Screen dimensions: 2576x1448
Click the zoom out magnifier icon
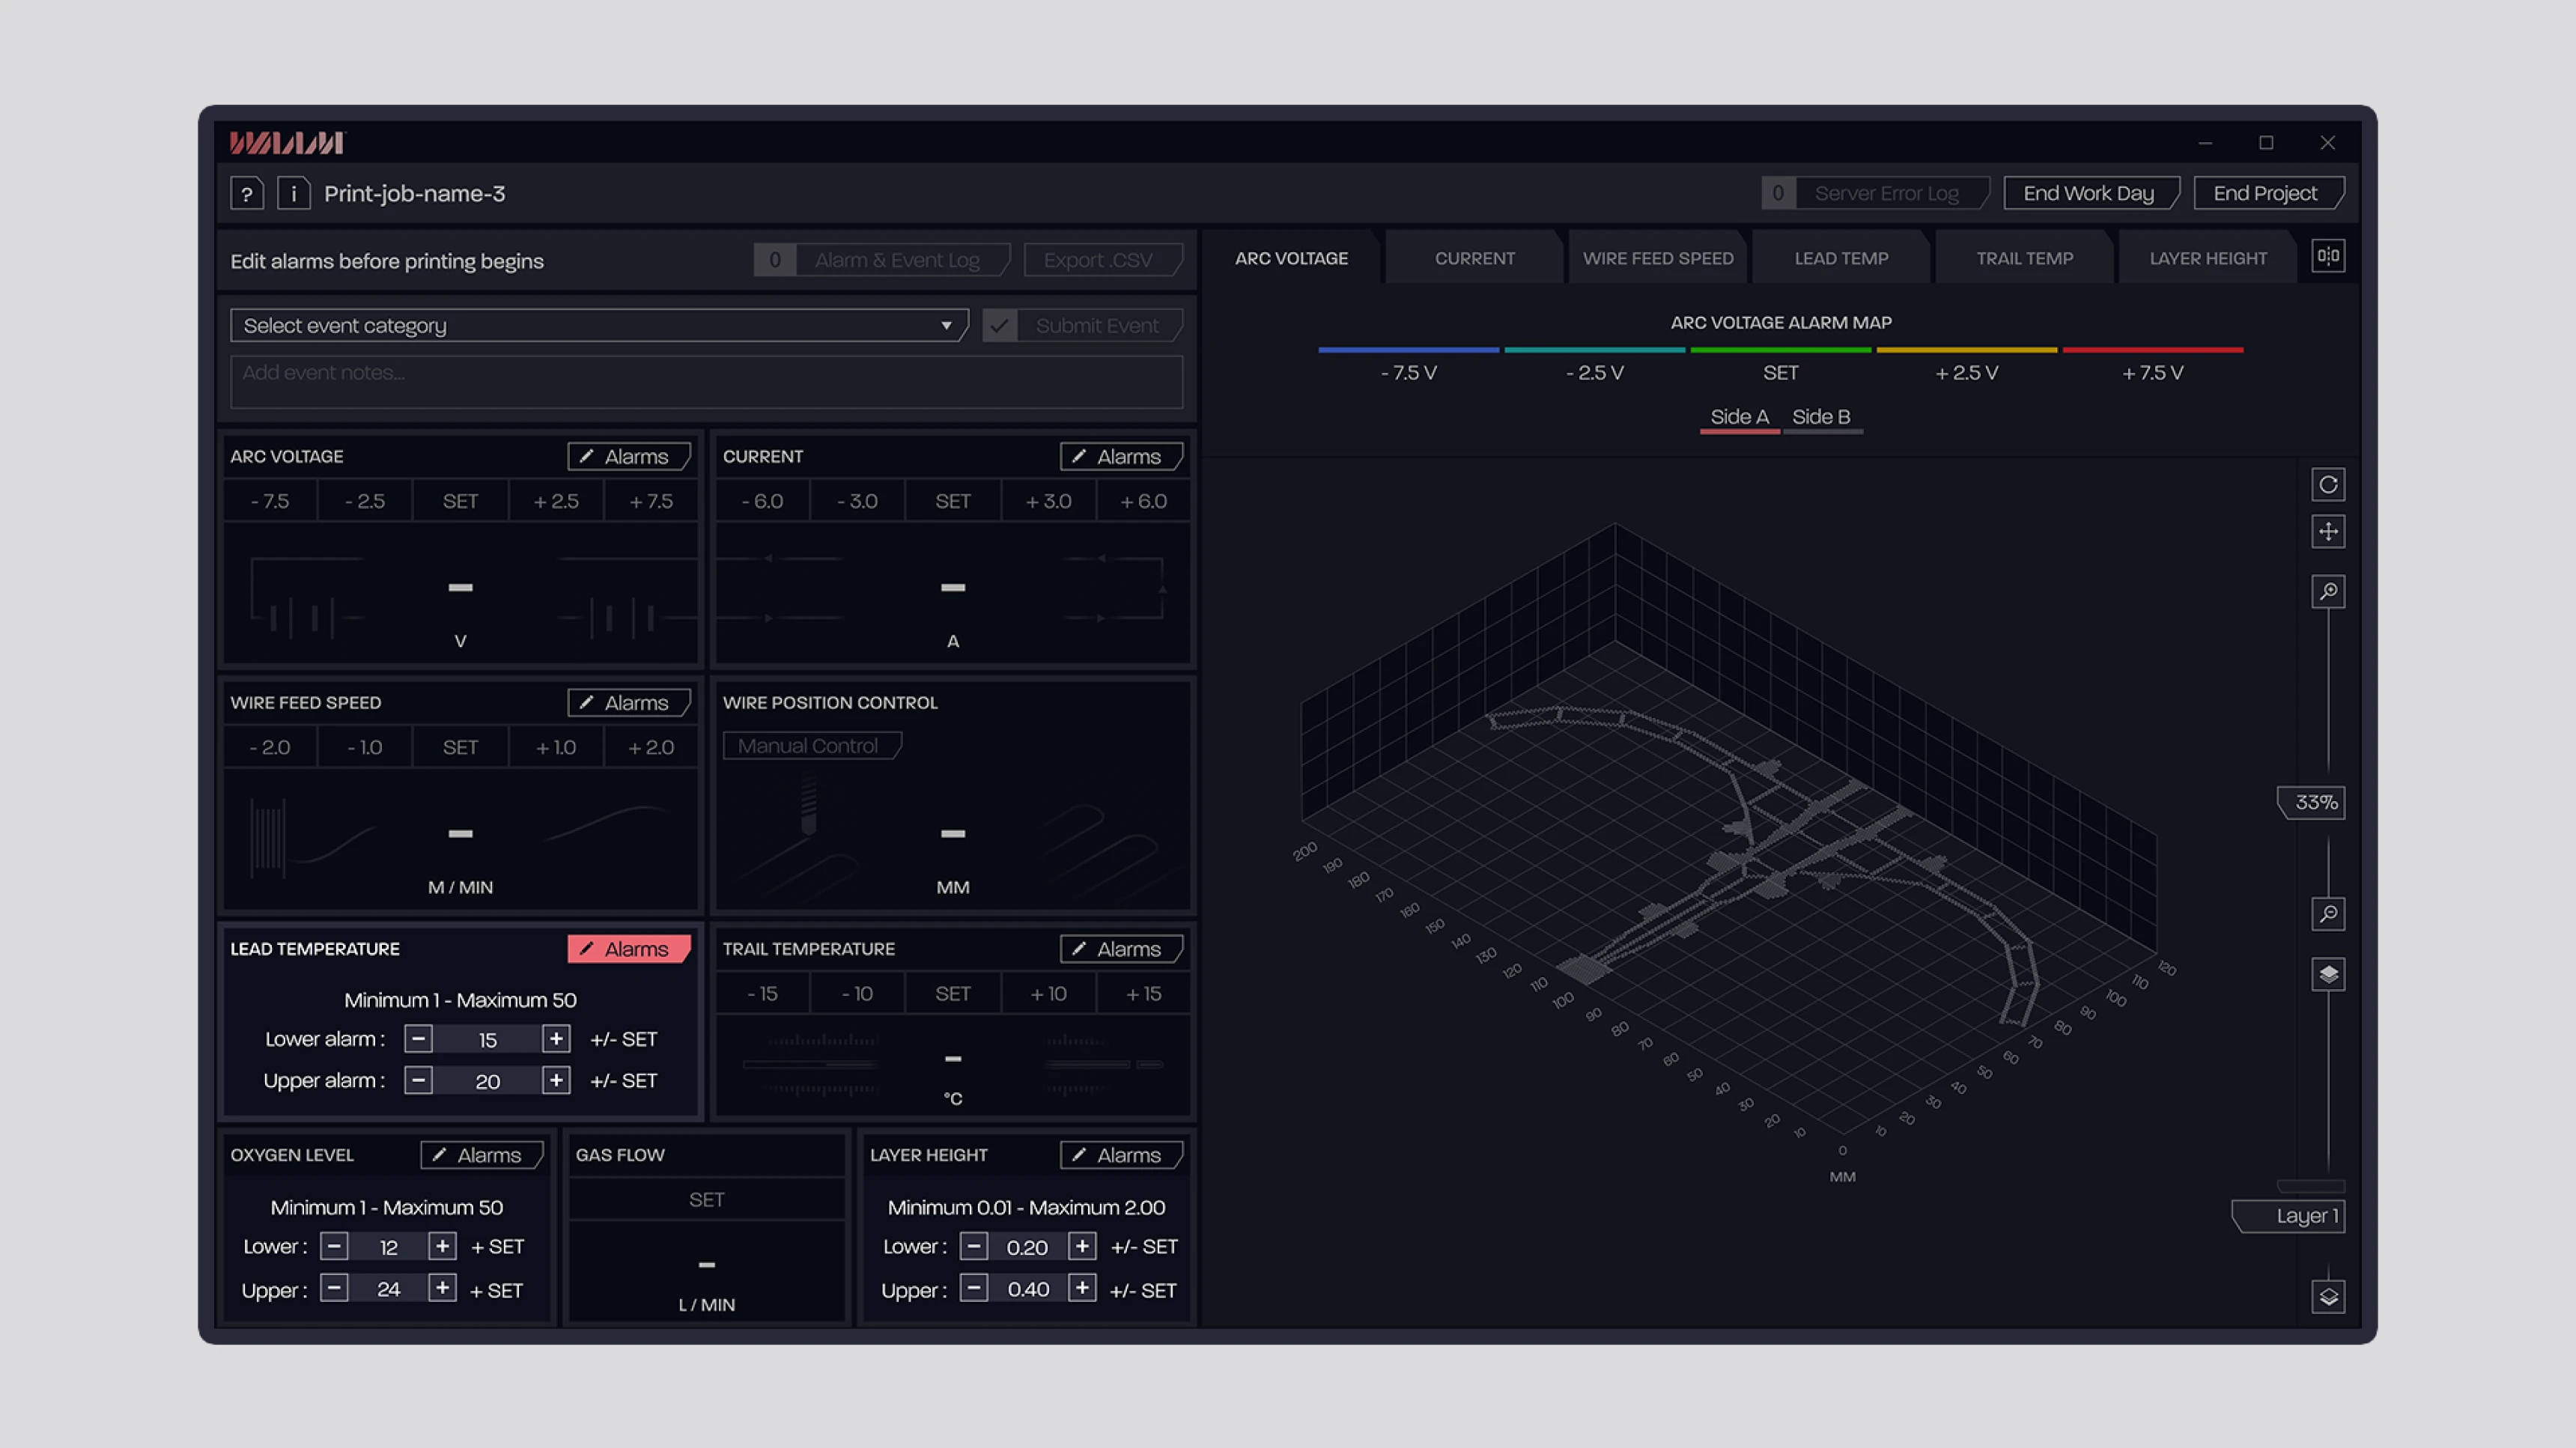click(x=2328, y=914)
